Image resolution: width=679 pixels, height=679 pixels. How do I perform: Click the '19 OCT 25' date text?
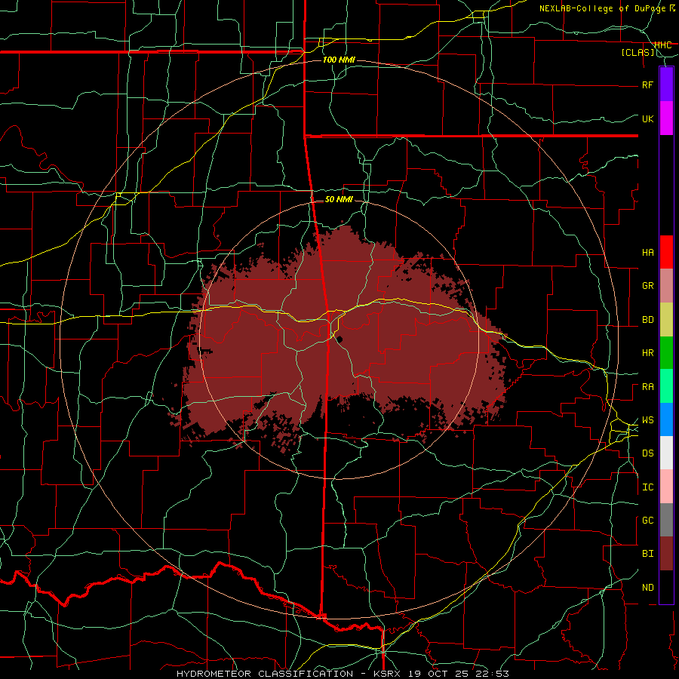pyautogui.click(x=438, y=674)
